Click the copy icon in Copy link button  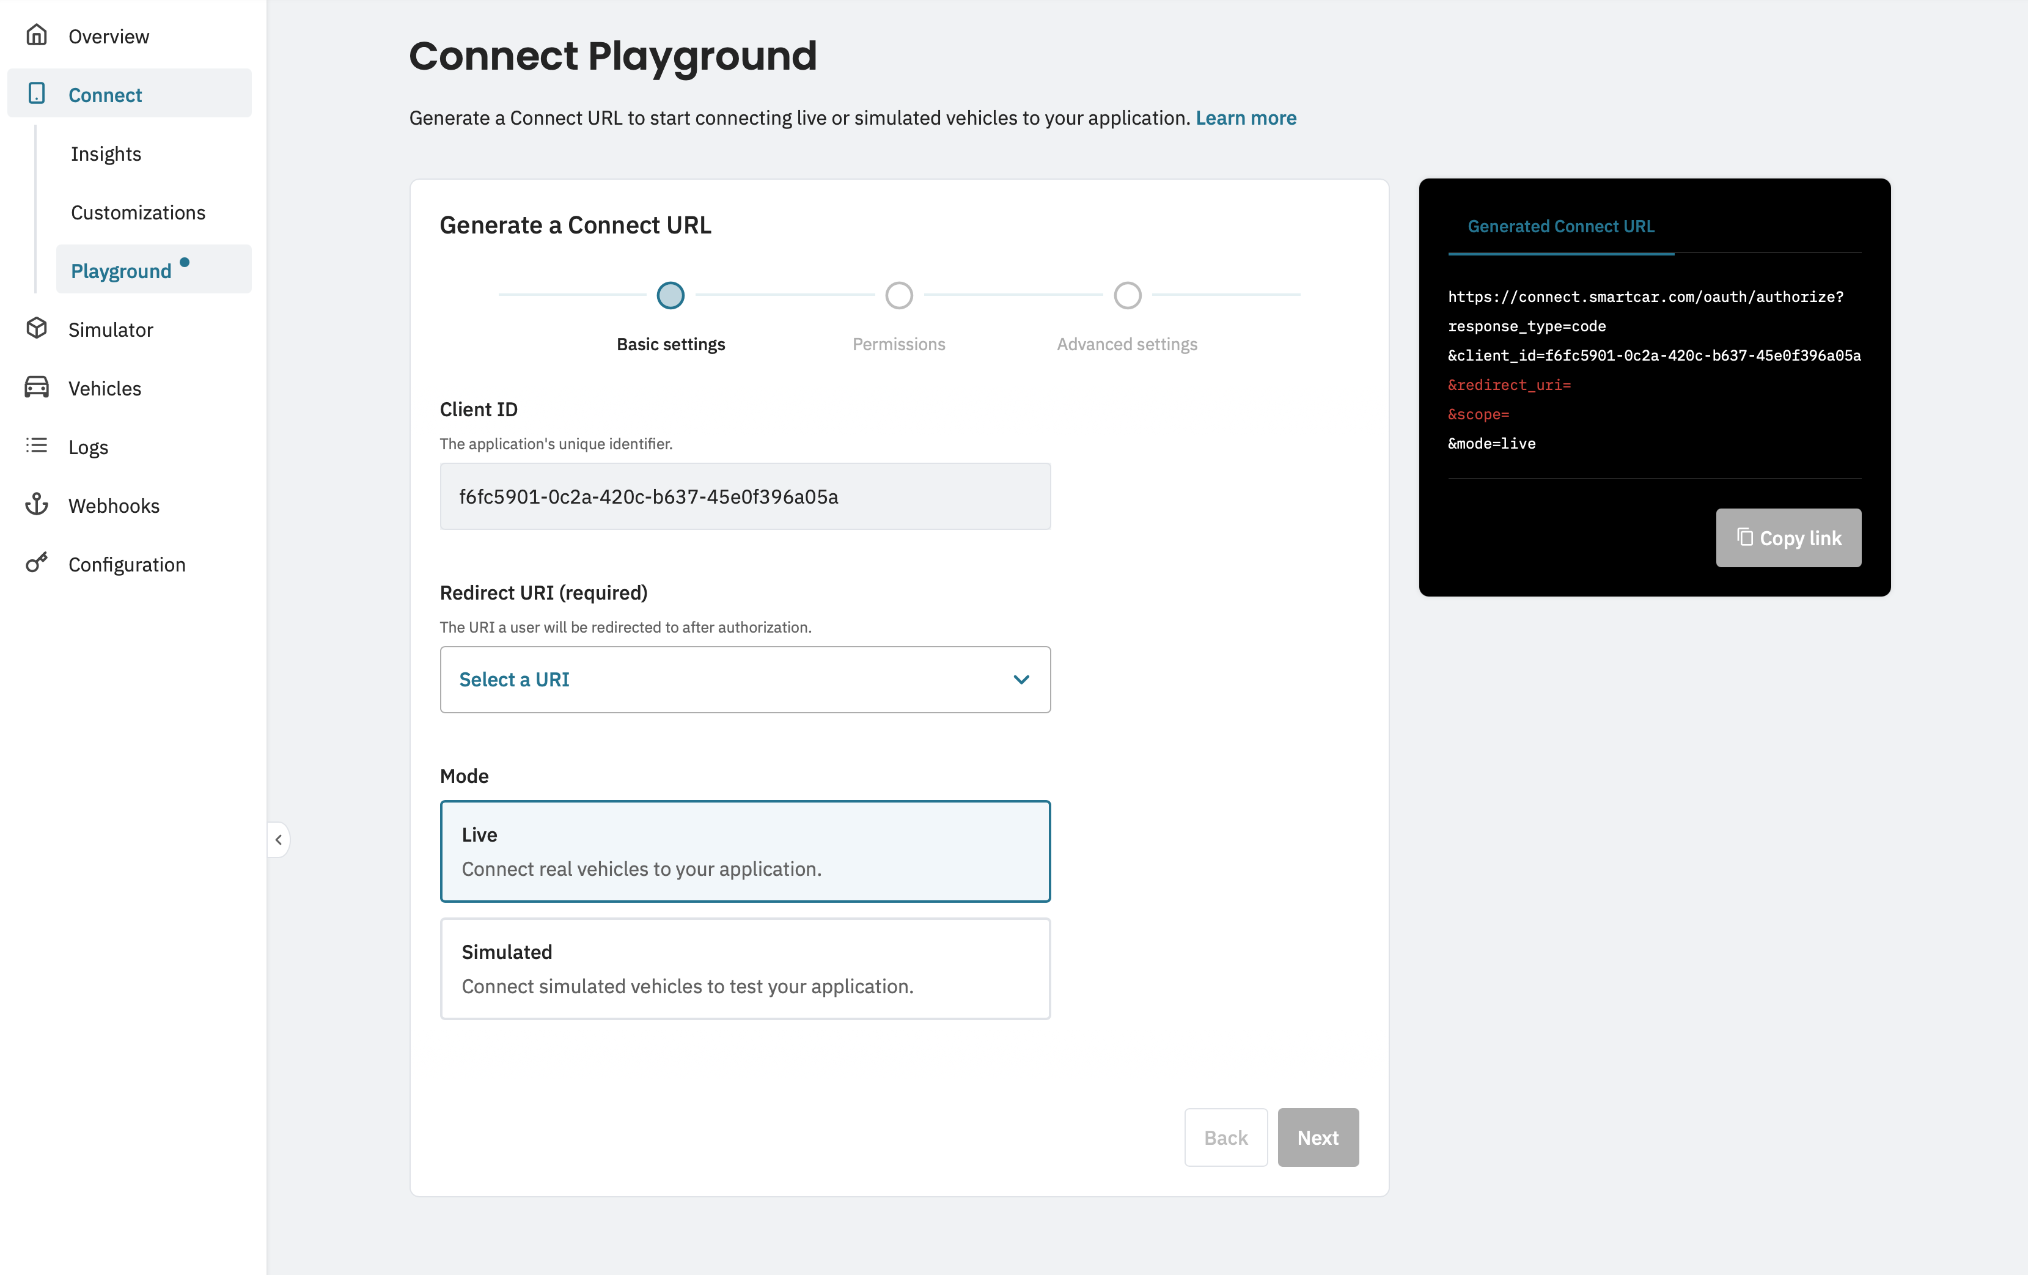[1744, 537]
